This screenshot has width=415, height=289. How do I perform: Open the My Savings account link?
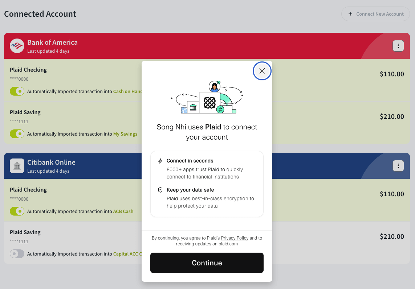click(x=125, y=134)
